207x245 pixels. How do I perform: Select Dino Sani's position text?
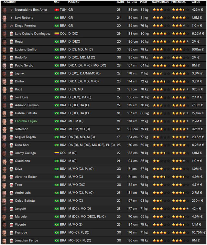[92, 145]
